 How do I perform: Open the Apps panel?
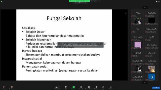click(103, 87)
